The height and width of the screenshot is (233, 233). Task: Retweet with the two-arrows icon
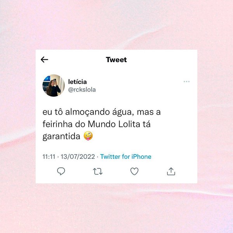(97, 171)
